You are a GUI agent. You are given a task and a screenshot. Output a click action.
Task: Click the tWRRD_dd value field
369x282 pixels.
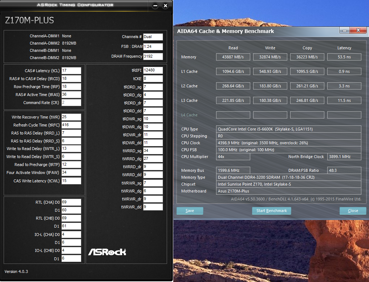click(153, 175)
